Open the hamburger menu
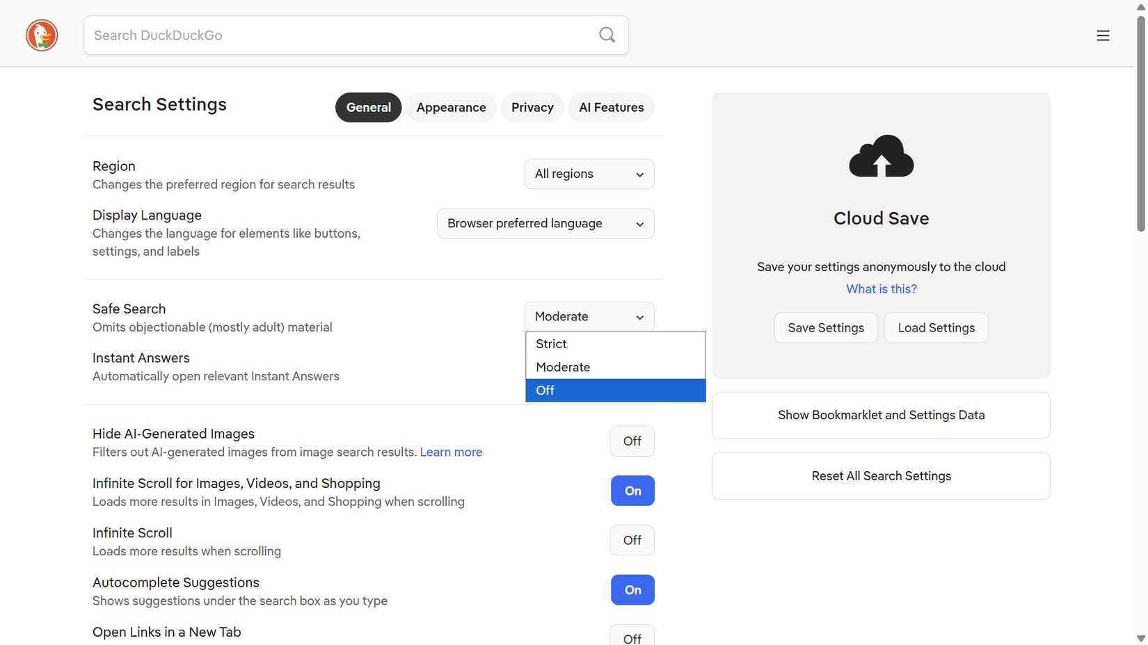Screen dimensions: 1148x645 pos(1103,35)
